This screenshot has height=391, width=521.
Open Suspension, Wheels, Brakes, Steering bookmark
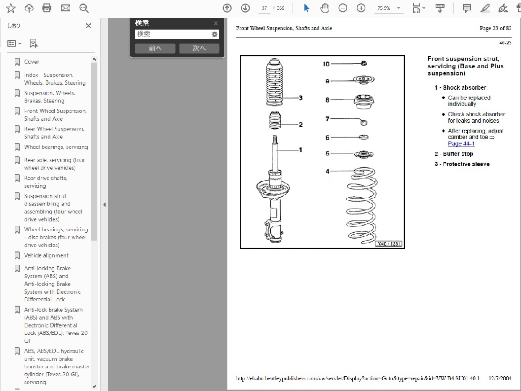[x=50, y=97]
